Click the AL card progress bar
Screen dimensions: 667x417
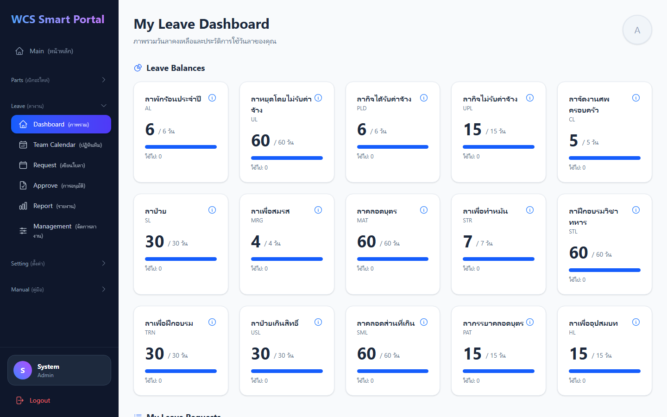181,147
